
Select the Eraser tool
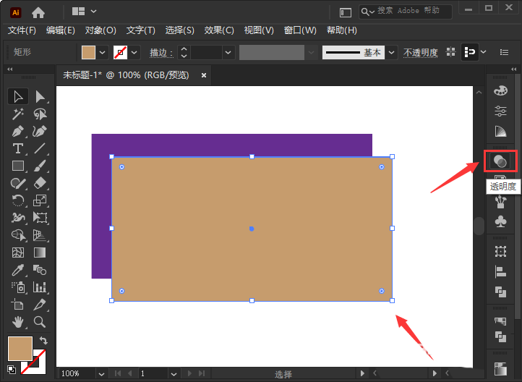point(40,183)
